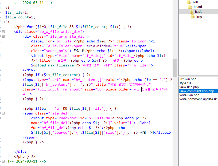
Task: Select the img folder in directory tree
Action: [x=199, y=17]
